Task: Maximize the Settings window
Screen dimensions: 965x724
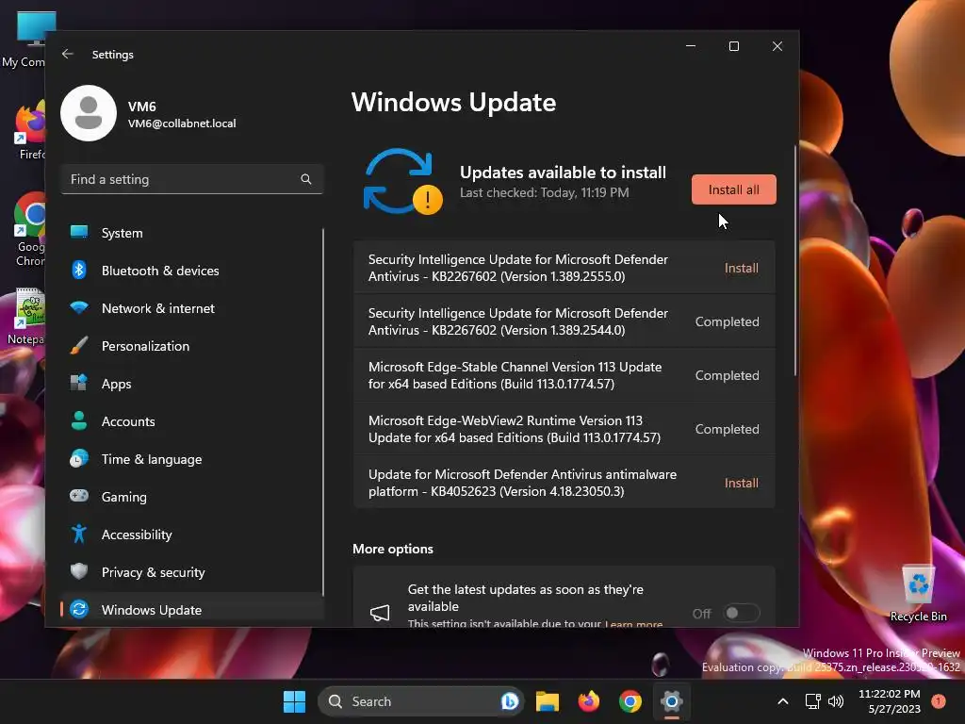Action: [x=733, y=46]
